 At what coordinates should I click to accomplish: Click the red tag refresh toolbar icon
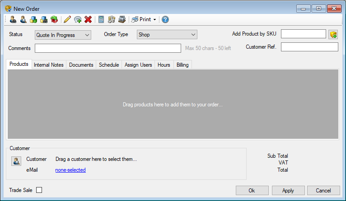[54, 19]
